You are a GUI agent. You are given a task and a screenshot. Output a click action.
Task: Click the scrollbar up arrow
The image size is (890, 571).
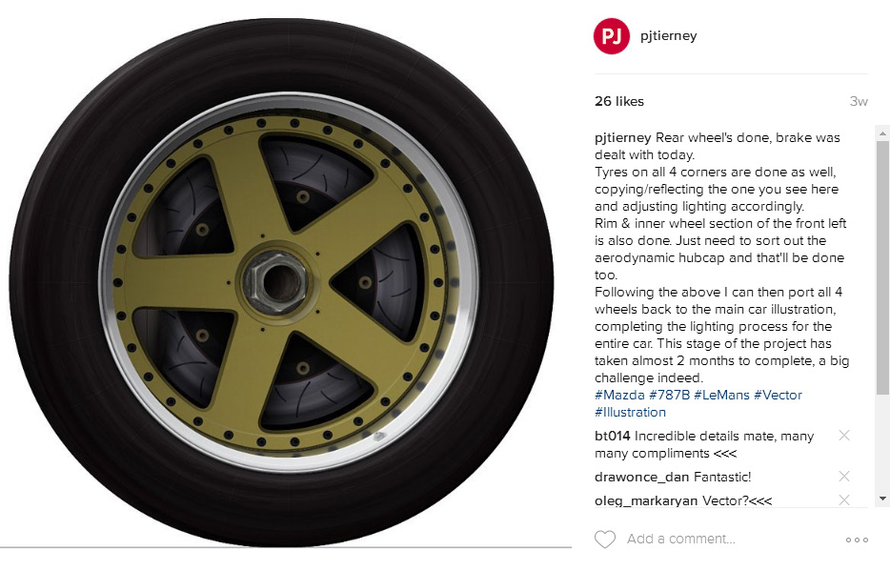click(882, 134)
